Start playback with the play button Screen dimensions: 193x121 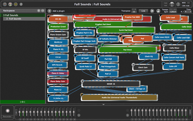coord(152,11)
